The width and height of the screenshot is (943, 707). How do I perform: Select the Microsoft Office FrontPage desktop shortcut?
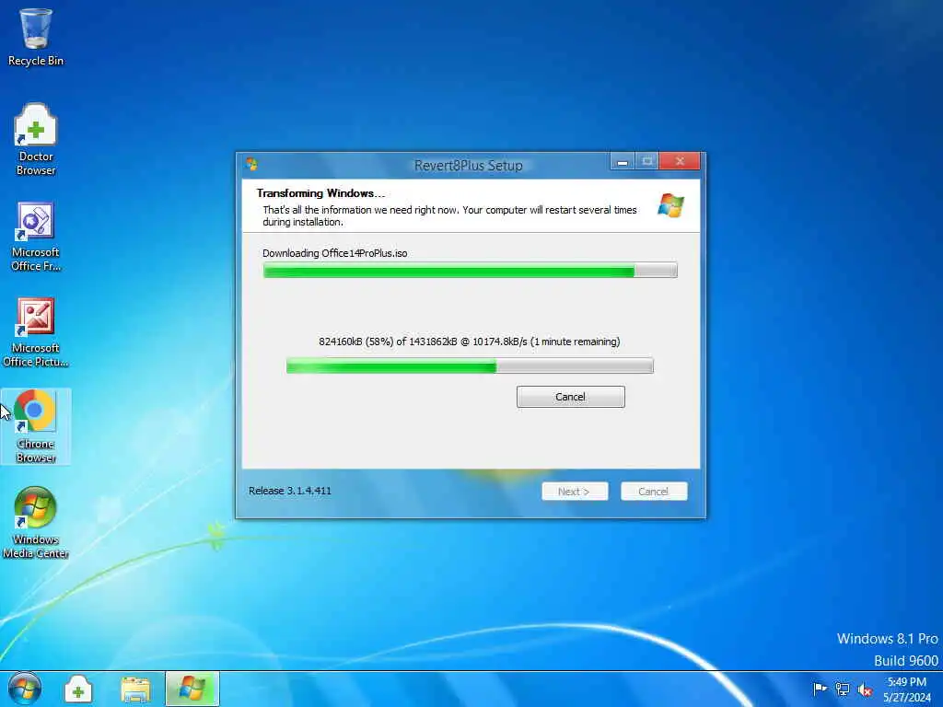point(36,237)
